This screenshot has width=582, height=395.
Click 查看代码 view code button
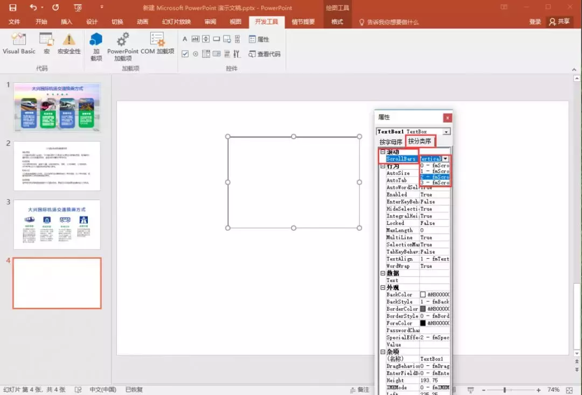click(264, 54)
